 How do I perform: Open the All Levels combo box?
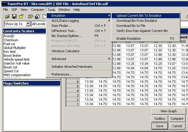click(39, 24)
